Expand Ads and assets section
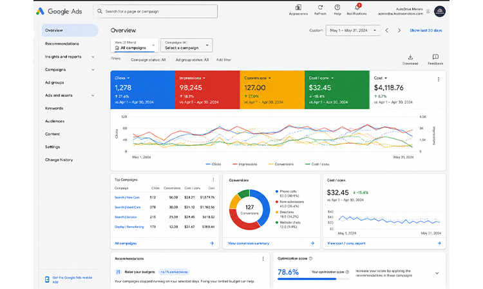483x289 pixels. (93, 96)
